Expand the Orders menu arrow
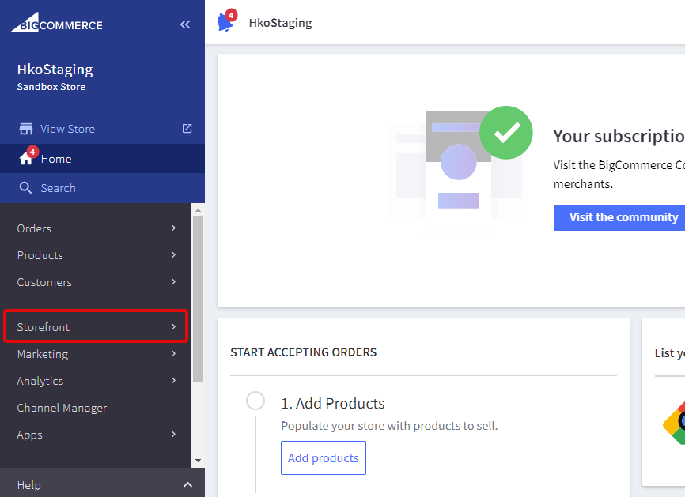The height and width of the screenshot is (497, 685). pyautogui.click(x=174, y=228)
